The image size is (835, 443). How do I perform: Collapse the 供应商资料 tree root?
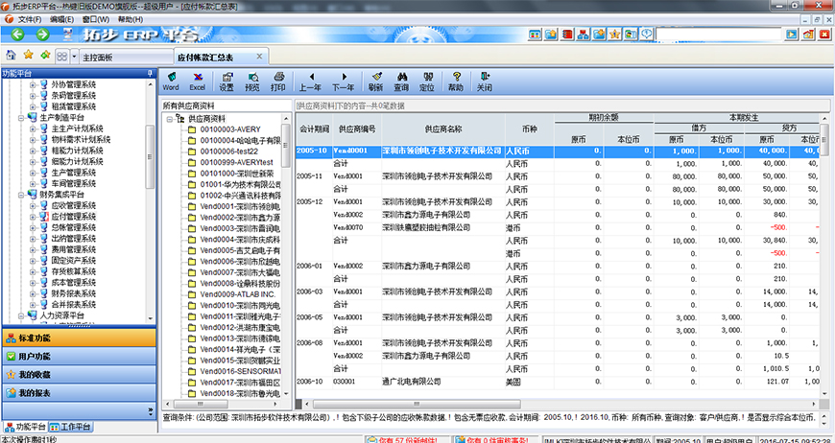[x=170, y=120]
